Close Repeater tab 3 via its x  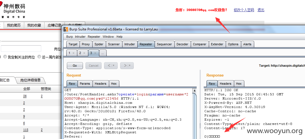coord(95,53)
